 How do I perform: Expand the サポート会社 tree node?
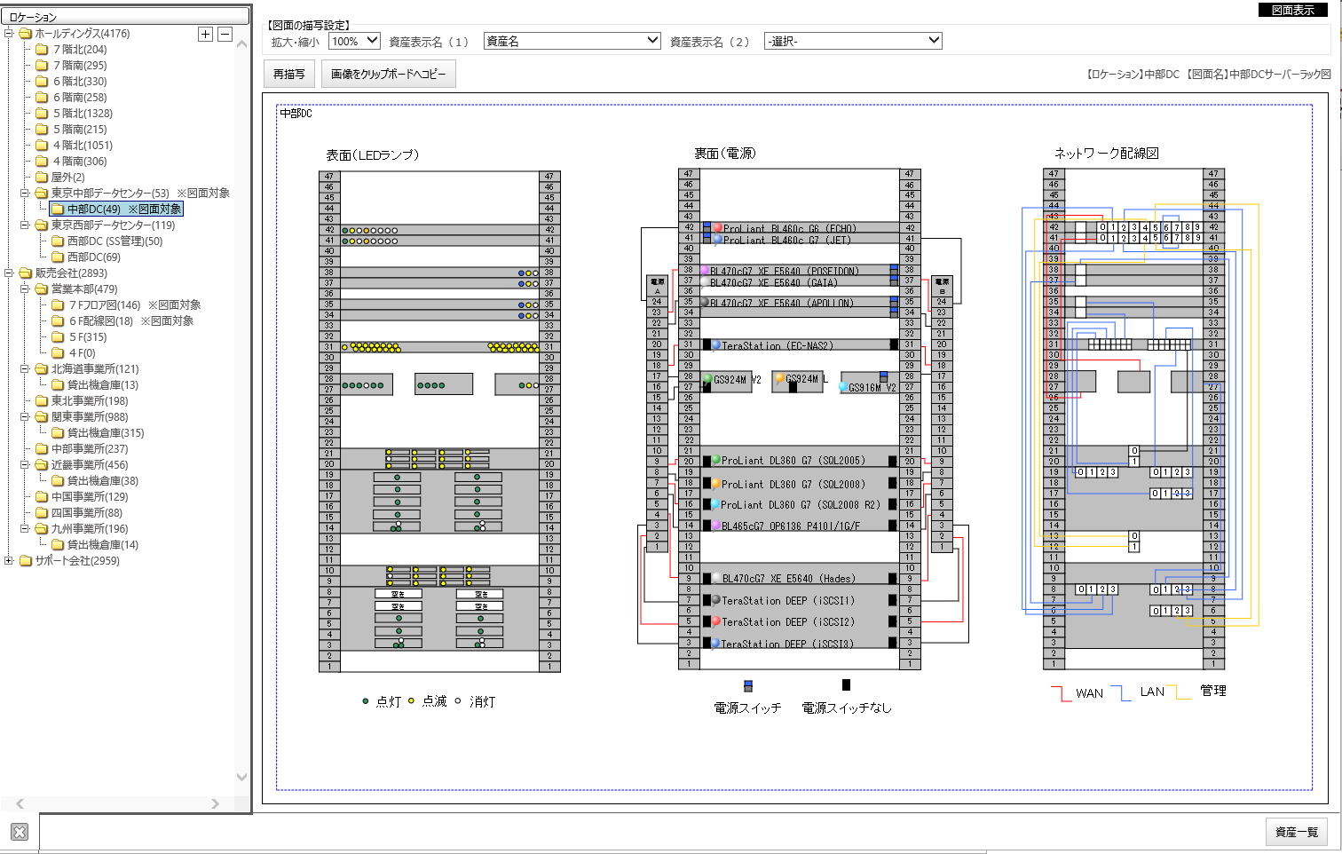pyautogui.click(x=9, y=561)
